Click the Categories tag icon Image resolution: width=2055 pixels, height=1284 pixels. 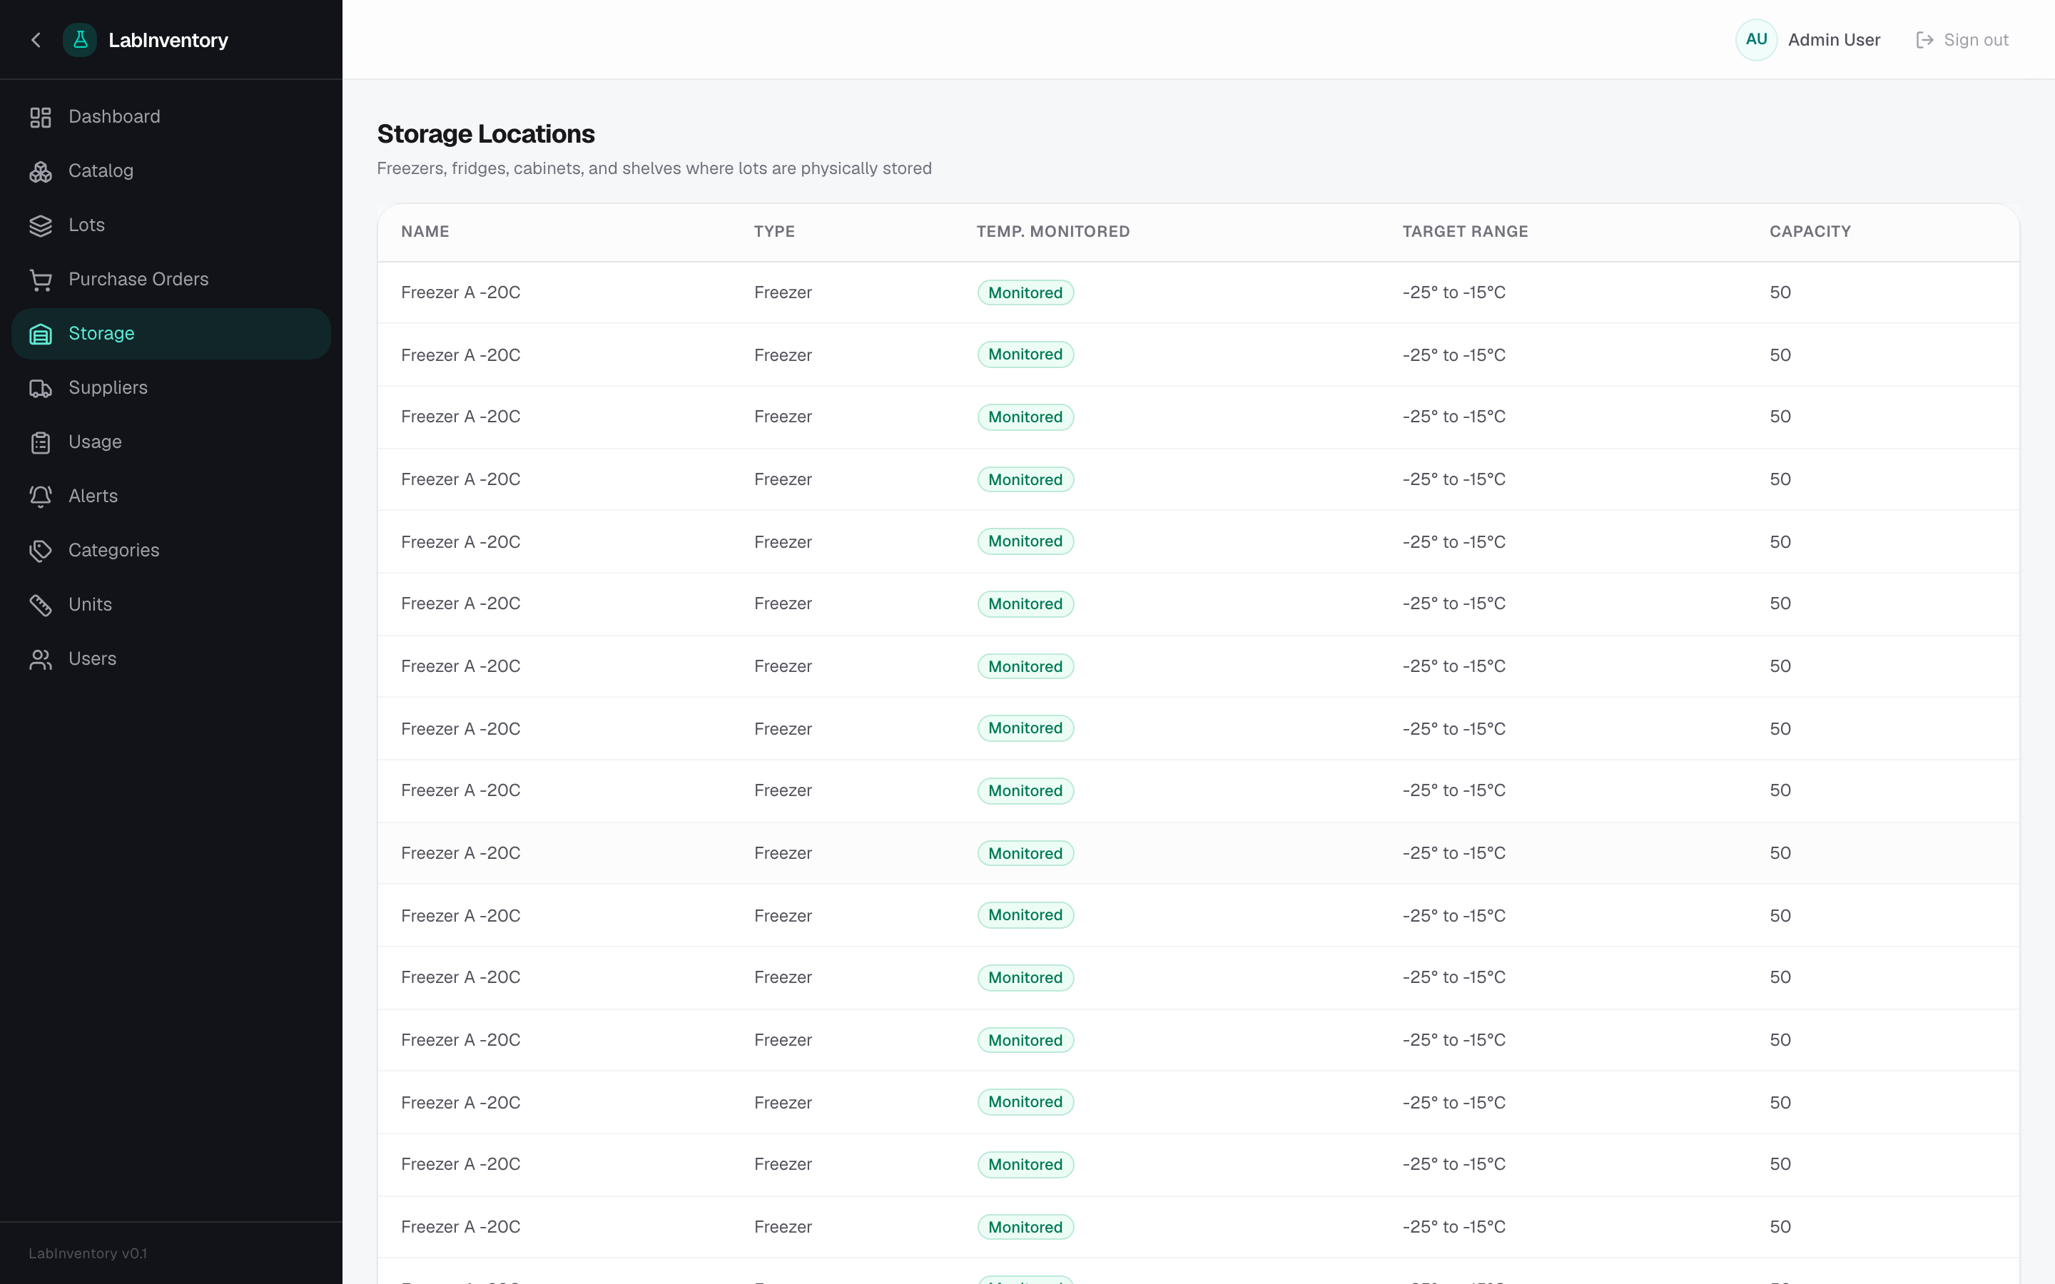[41, 550]
